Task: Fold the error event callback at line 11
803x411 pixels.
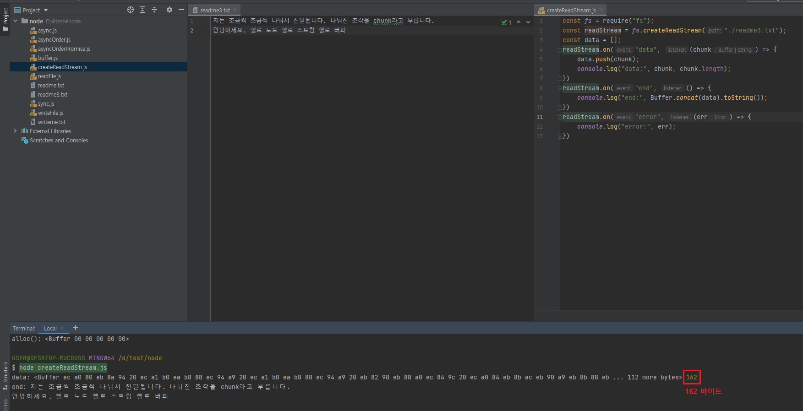Action: click(560, 117)
